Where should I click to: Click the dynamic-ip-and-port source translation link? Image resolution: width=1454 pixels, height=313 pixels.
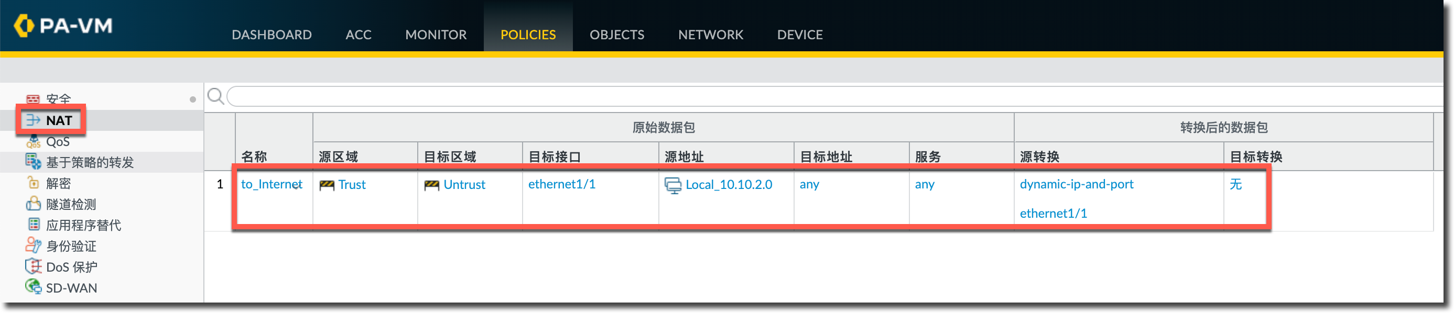tap(1076, 184)
